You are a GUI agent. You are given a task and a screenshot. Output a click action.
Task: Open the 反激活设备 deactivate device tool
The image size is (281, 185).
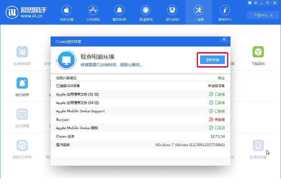pos(258,149)
